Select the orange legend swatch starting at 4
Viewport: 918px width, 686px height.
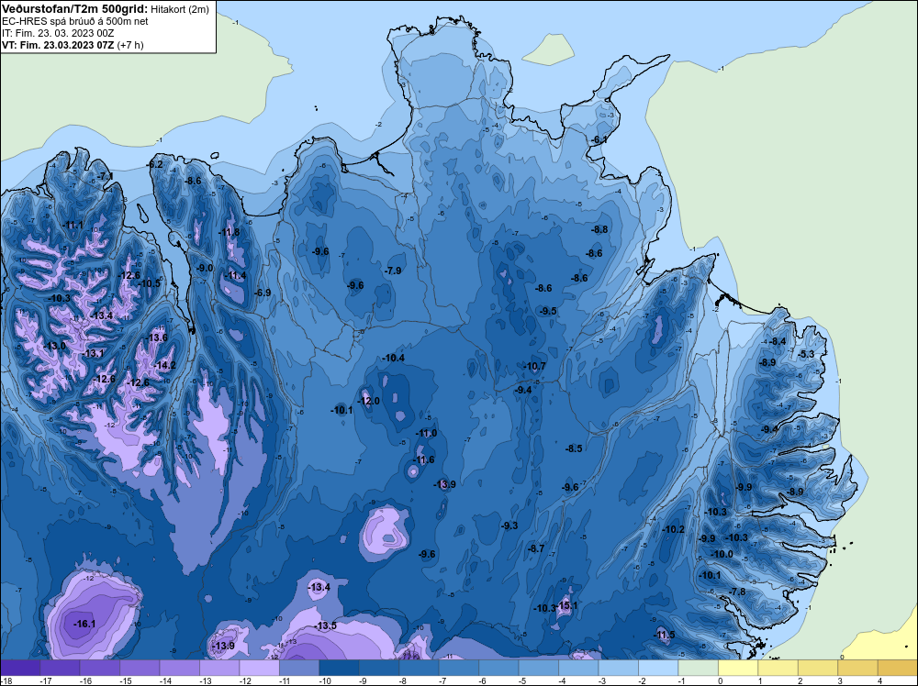point(898,668)
